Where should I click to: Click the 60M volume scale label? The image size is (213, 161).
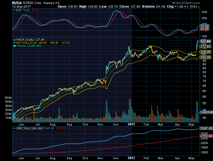coord(8,98)
